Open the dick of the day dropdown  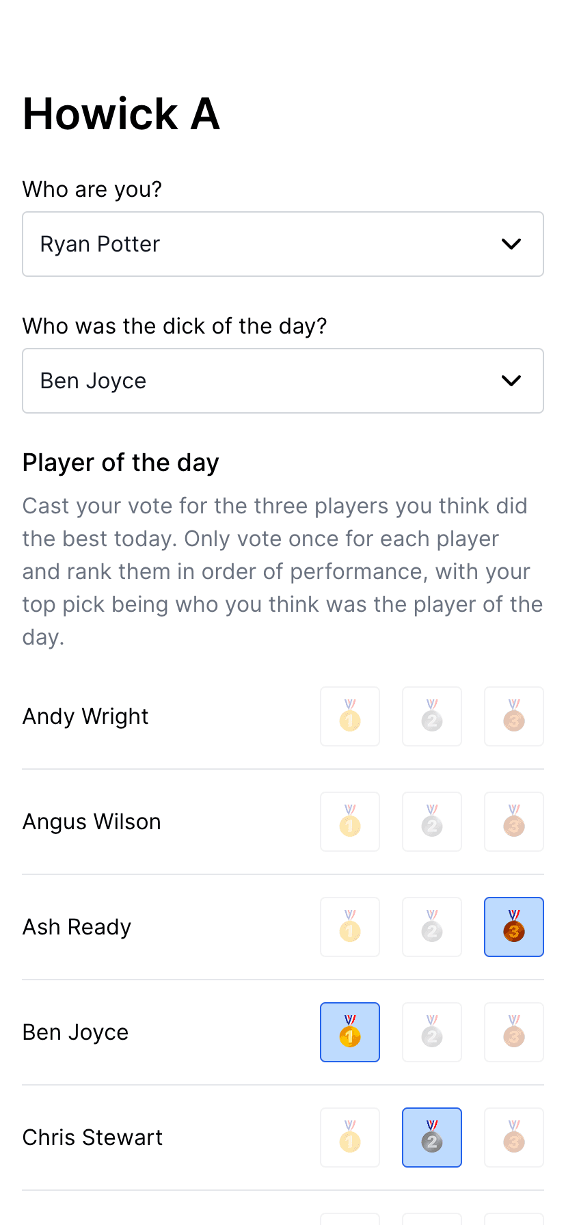pos(283,381)
